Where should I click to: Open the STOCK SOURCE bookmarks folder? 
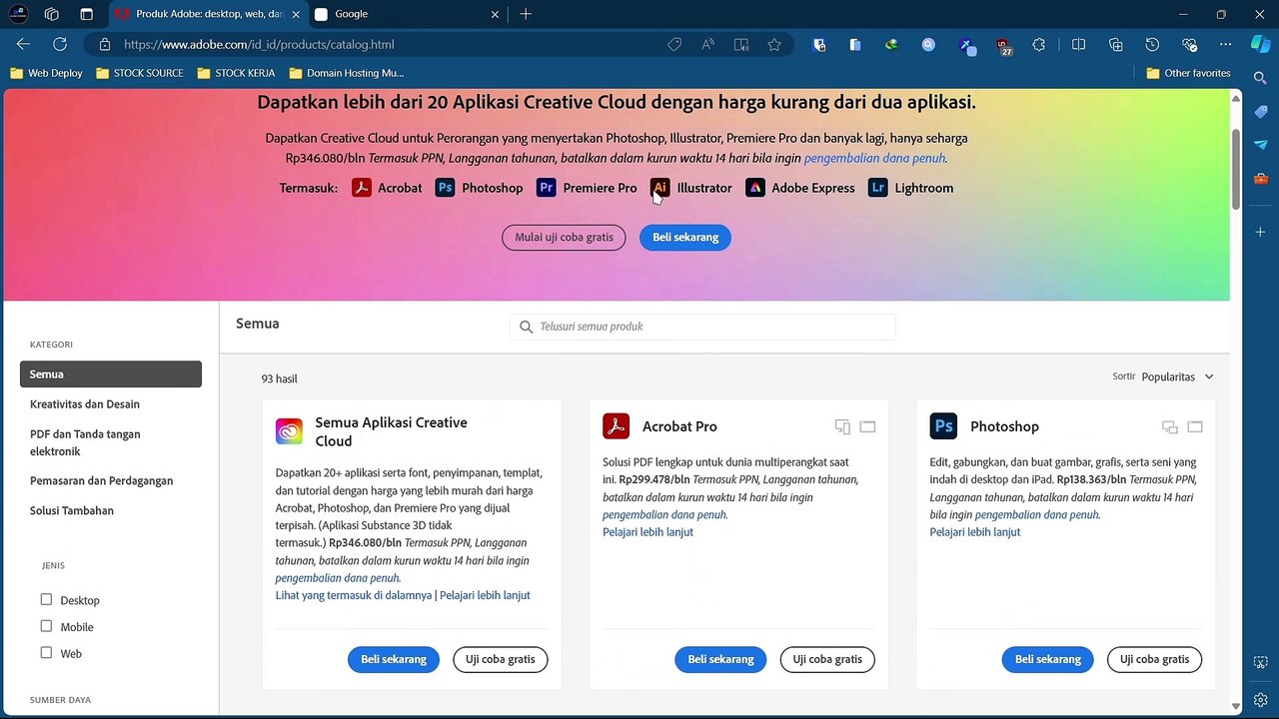(x=140, y=73)
